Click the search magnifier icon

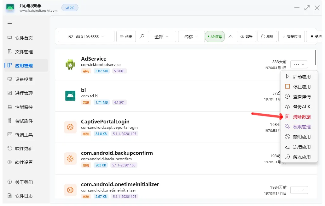coord(142,36)
